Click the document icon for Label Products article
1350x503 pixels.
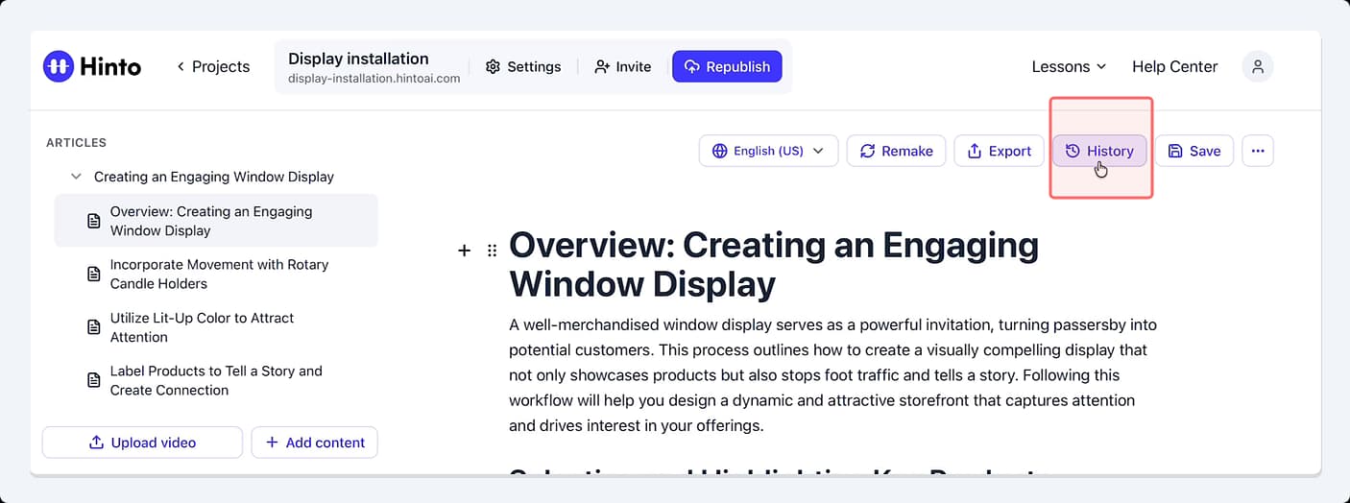[94, 380]
